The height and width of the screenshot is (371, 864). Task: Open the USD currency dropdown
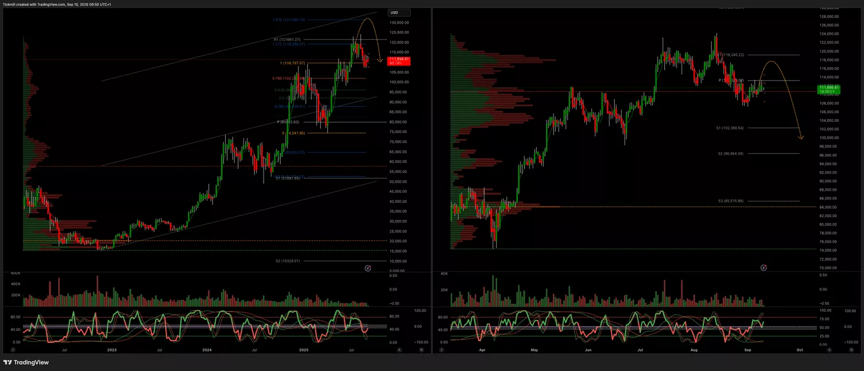(399, 13)
